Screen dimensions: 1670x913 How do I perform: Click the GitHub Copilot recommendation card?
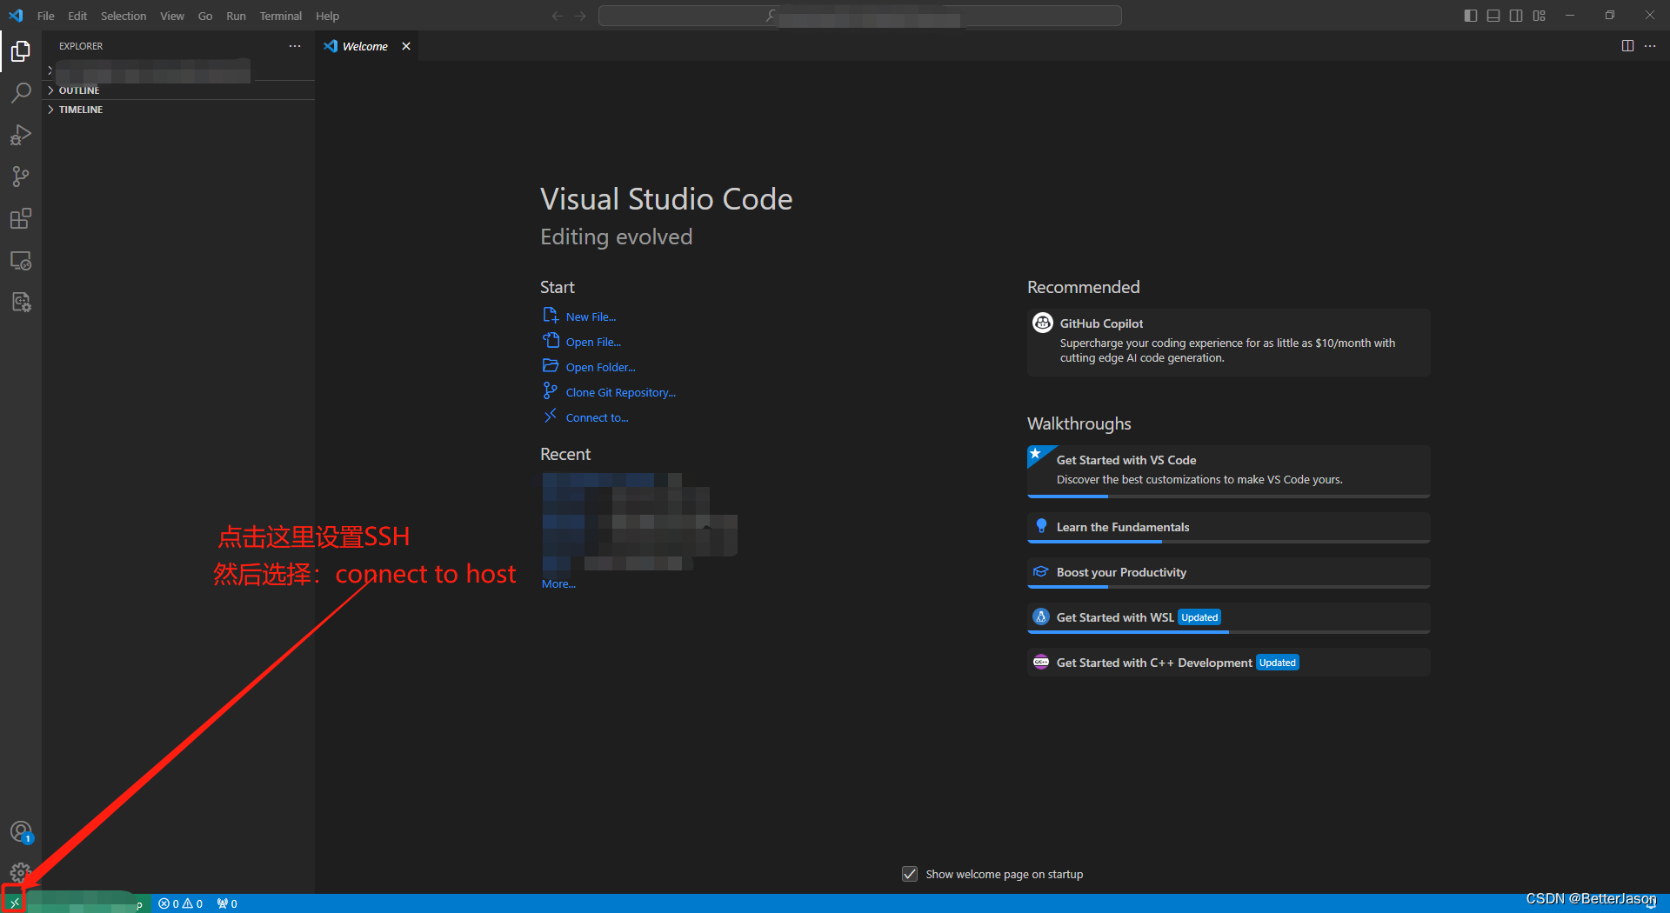pos(1228,343)
